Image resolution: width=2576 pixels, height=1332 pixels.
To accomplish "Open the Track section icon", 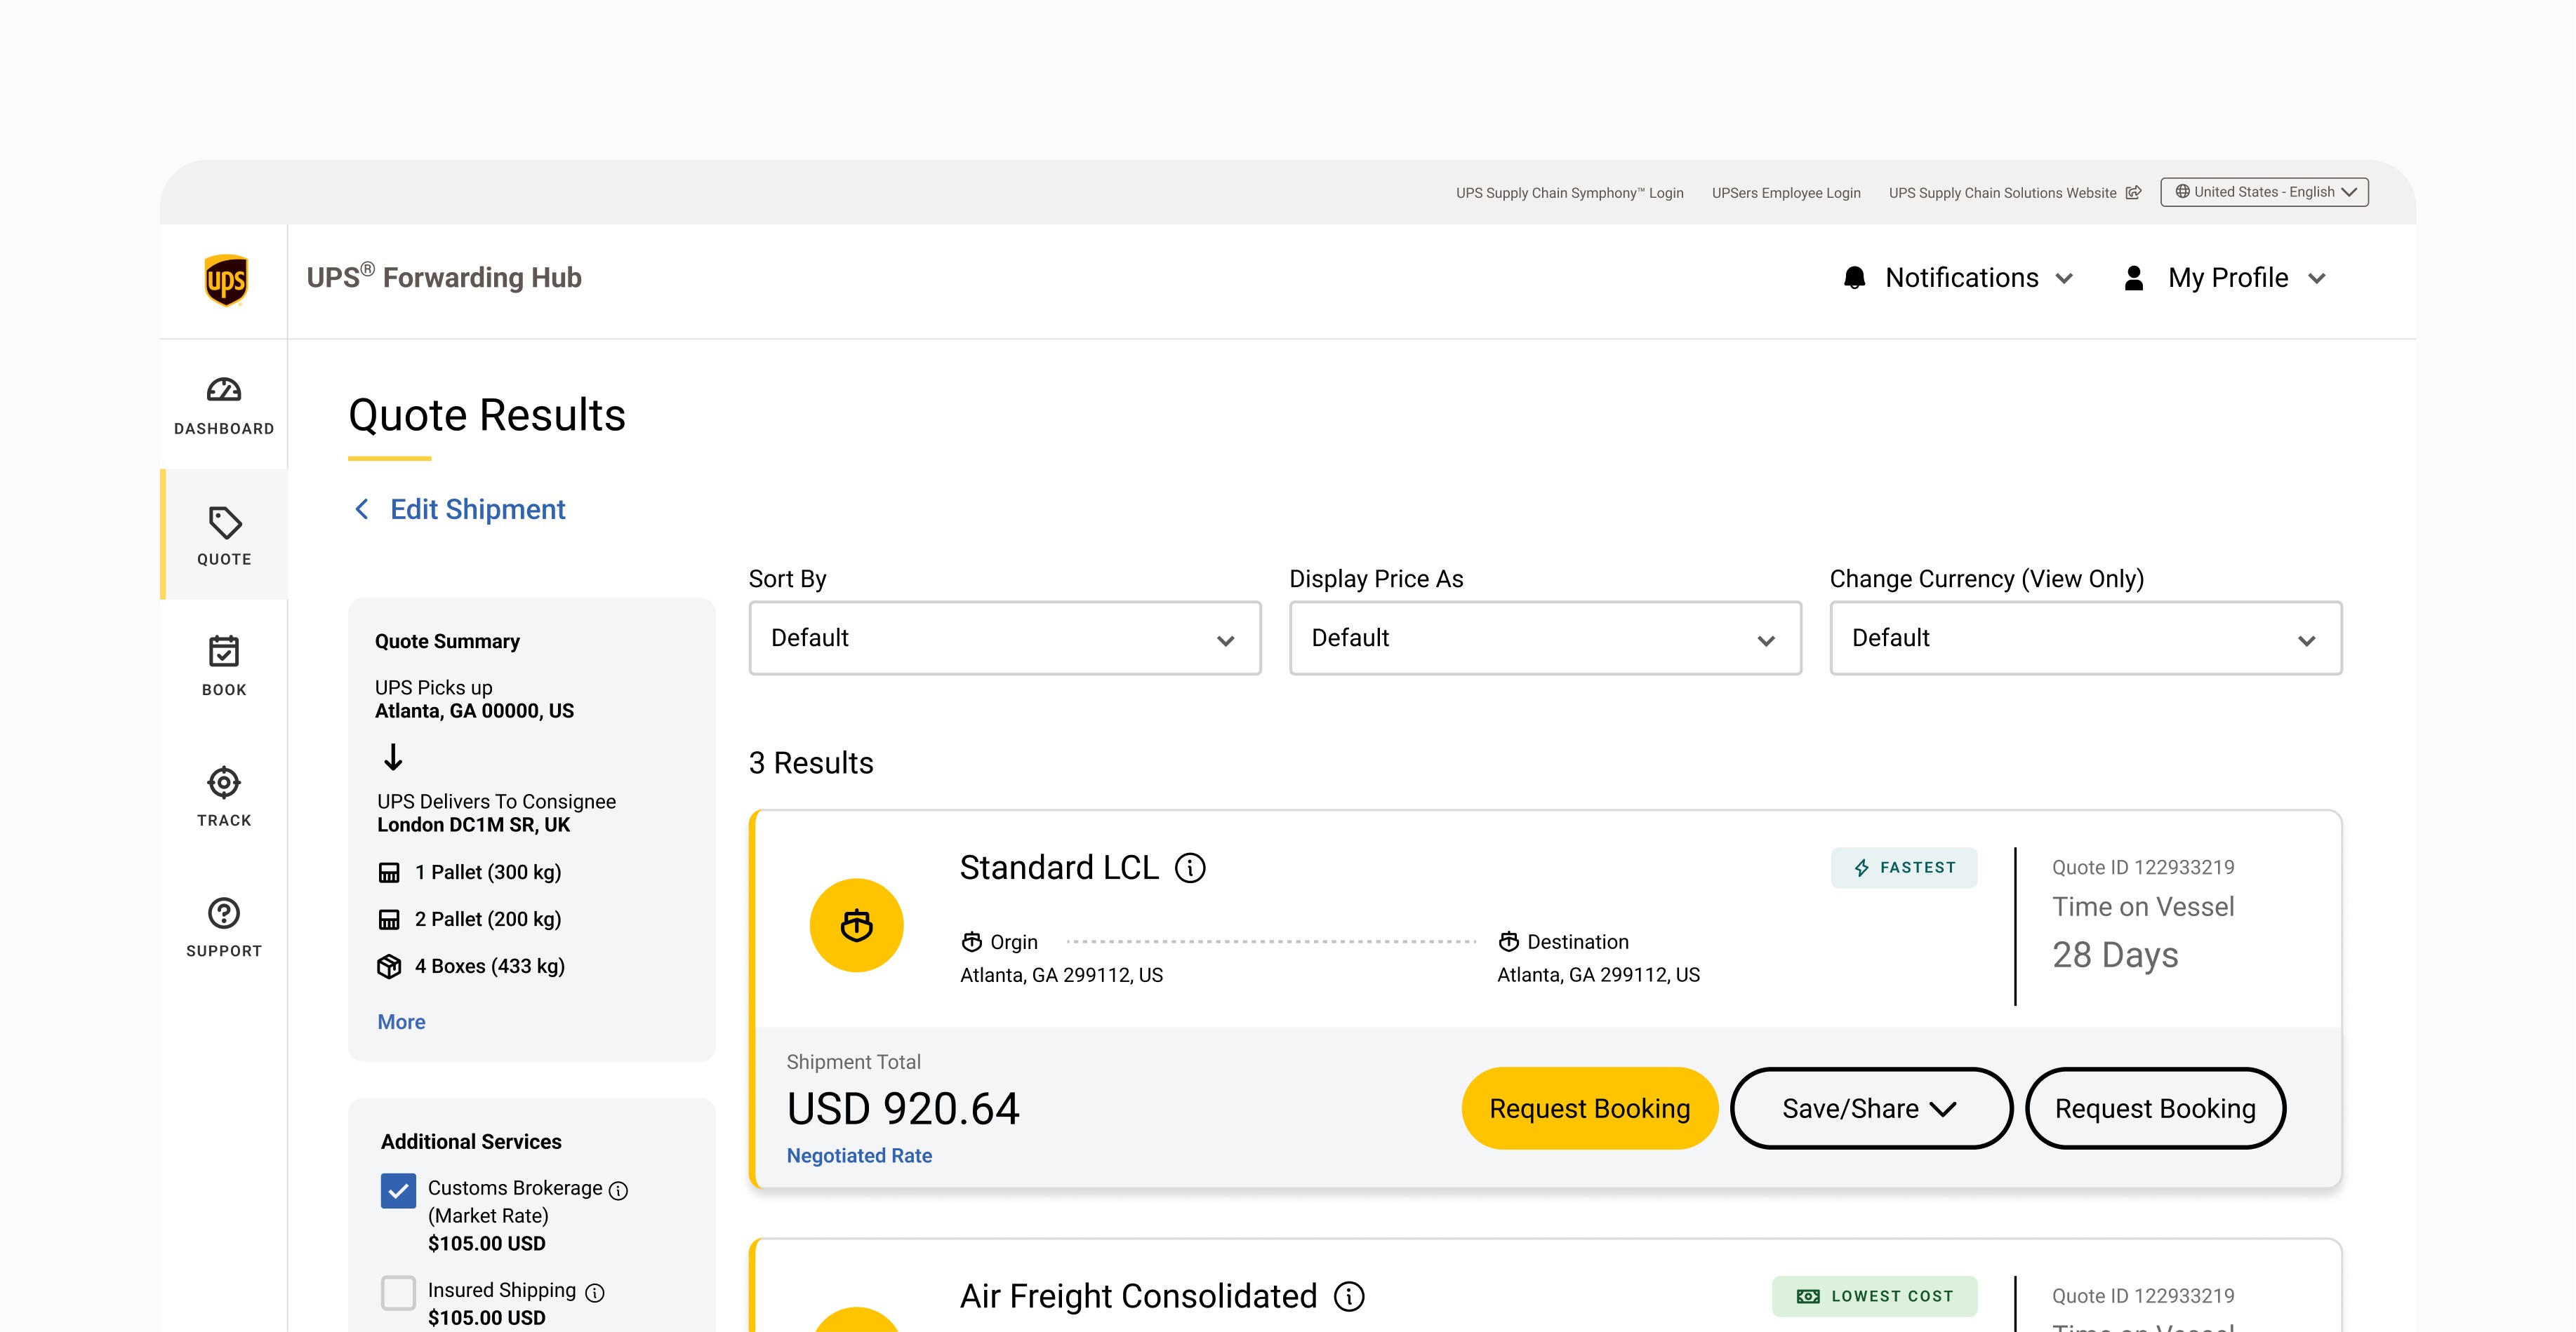I will 224,782.
